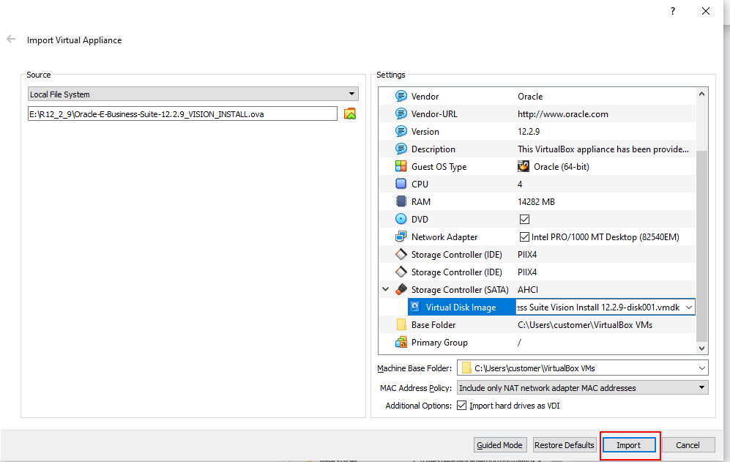Image resolution: width=730 pixels, height=462 pixels.
Task: Disable Import hard drives as VDI
Action: (x=461, y=406)
